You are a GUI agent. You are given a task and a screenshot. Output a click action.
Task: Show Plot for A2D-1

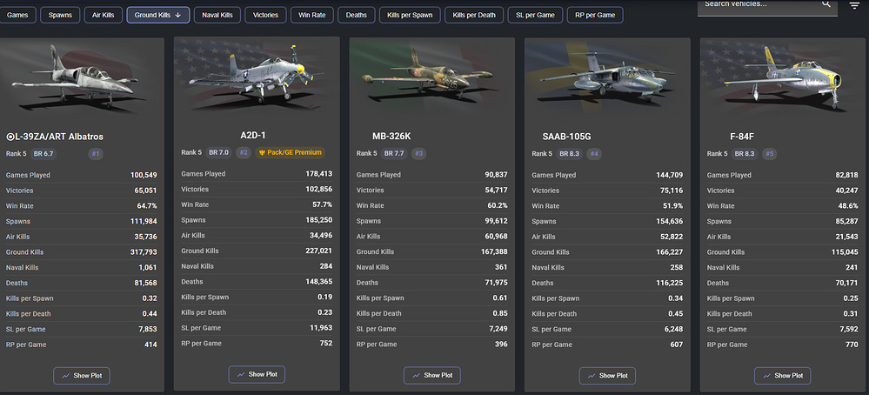pos(257,374)
